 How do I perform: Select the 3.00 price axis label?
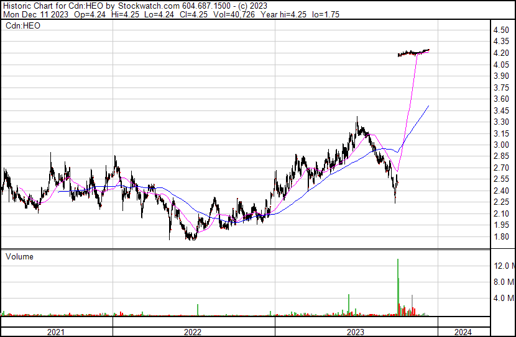point(501,145)
